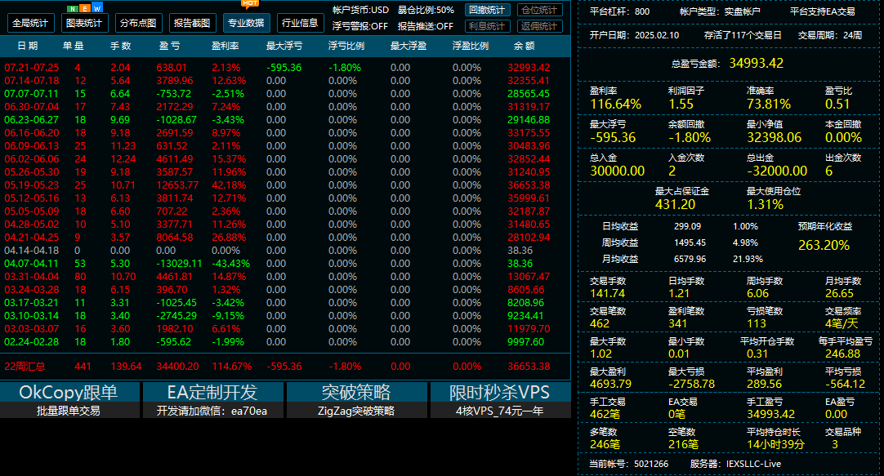Select the 07.07-07.11 week row

tap(284, 94)
